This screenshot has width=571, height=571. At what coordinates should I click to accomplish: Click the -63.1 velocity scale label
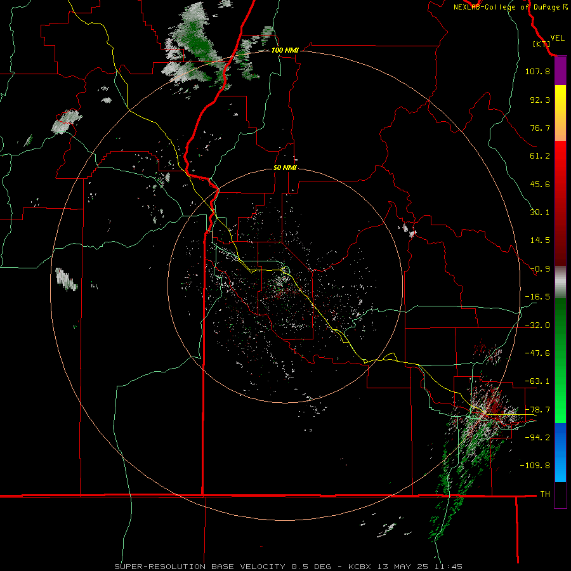tap(537, 381)
